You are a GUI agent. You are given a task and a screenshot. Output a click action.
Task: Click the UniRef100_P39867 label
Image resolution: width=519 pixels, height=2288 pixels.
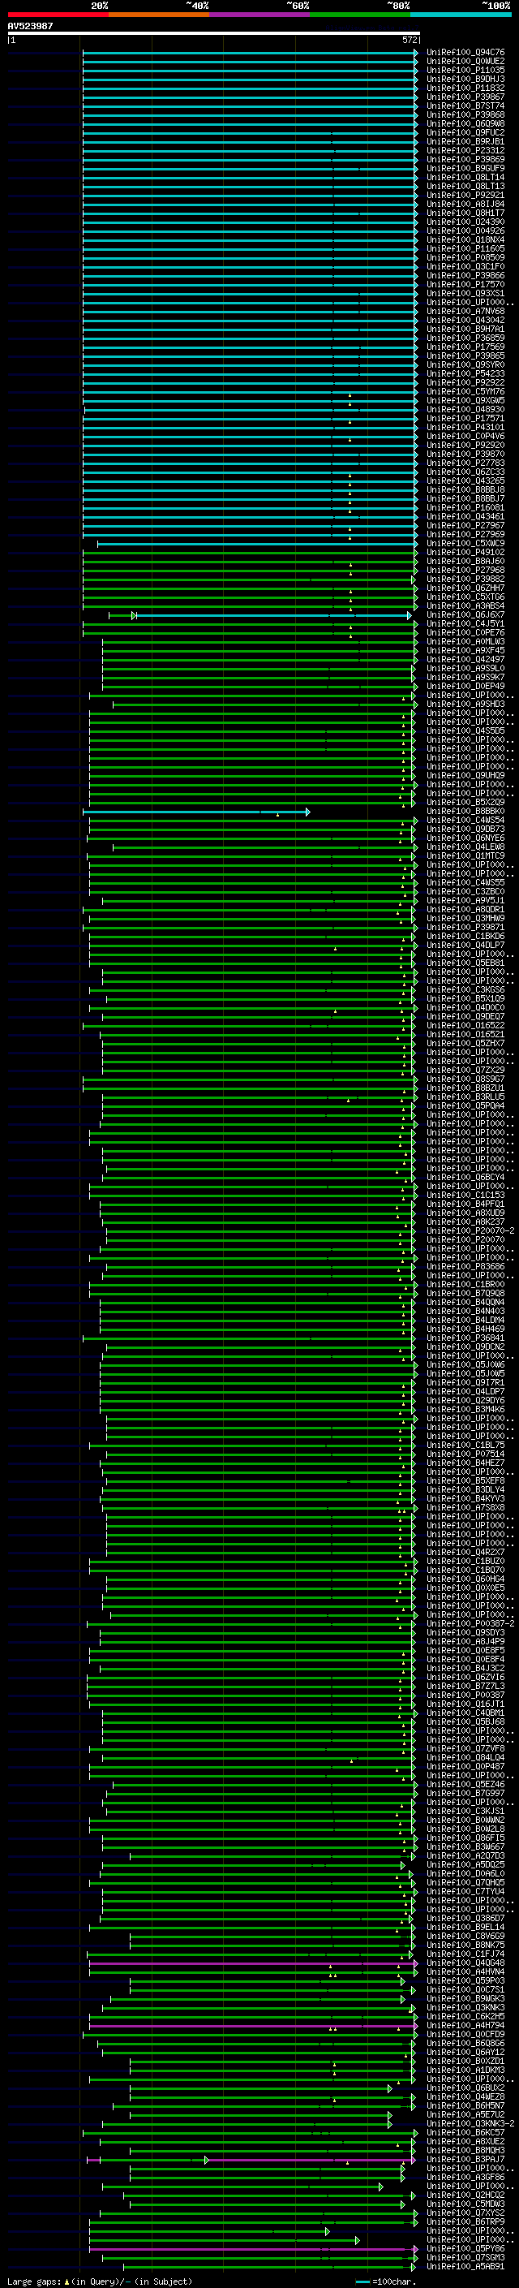pos(465,97)
